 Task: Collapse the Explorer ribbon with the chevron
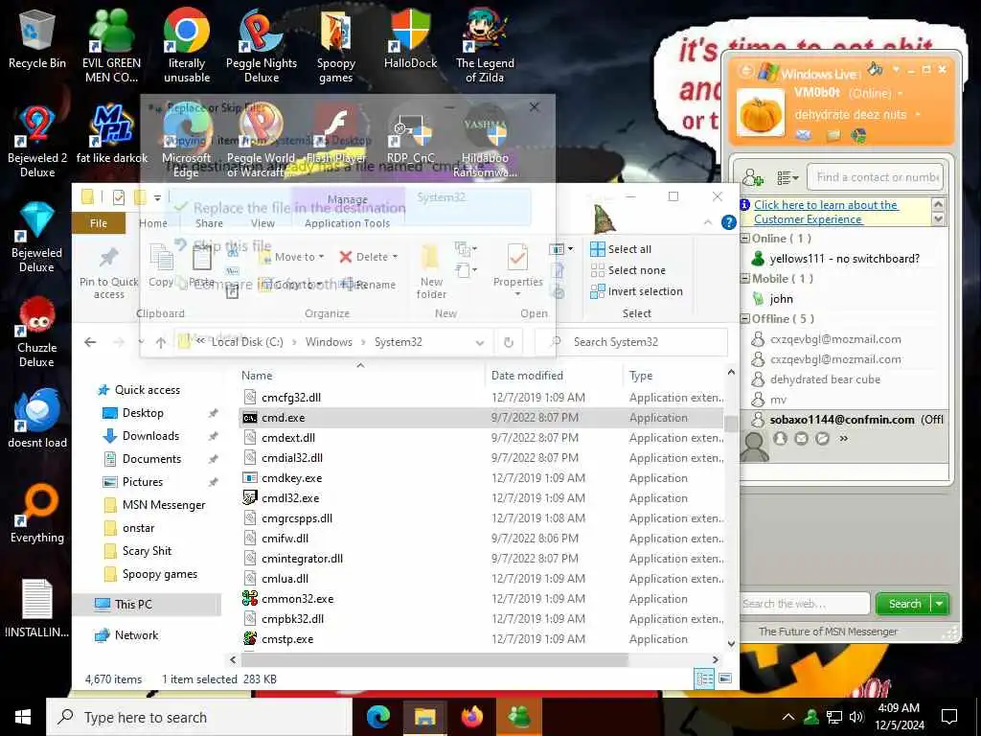click(708, 222)
